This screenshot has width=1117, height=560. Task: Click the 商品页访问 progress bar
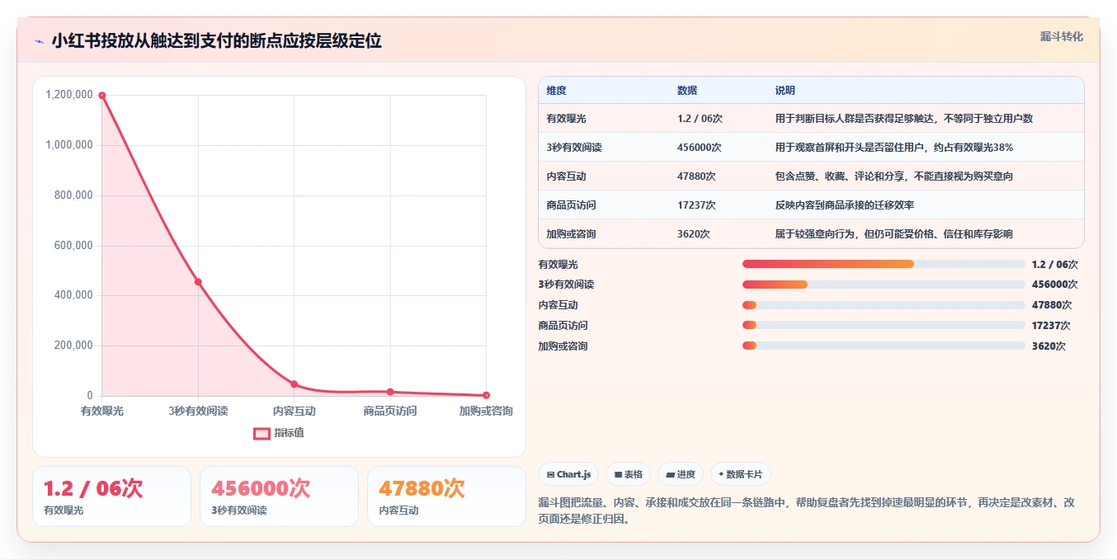pyautogui.click(x=884, y=325)
